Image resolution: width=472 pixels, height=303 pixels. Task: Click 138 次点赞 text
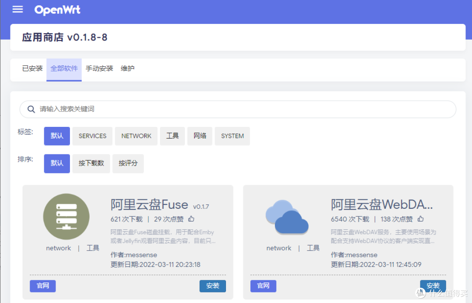pyautogui.click(x=396, y=219)
